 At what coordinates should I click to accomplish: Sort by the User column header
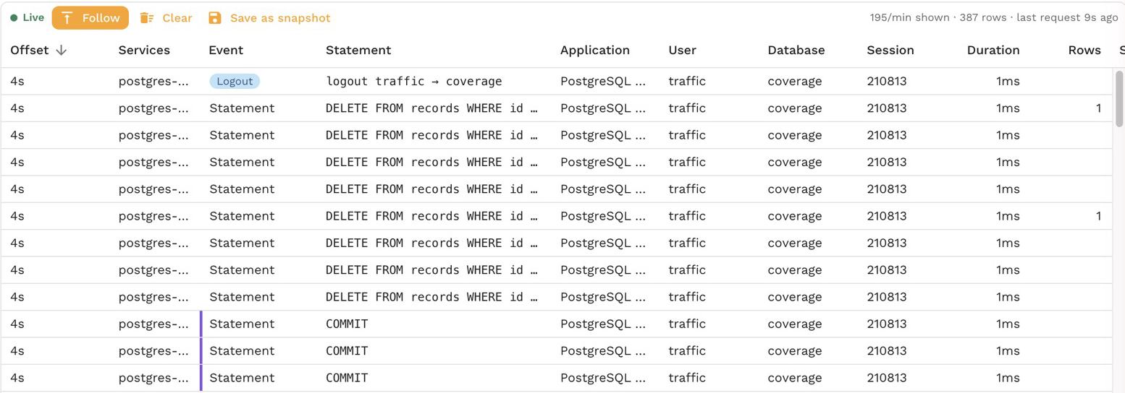[x=682, y=50]
